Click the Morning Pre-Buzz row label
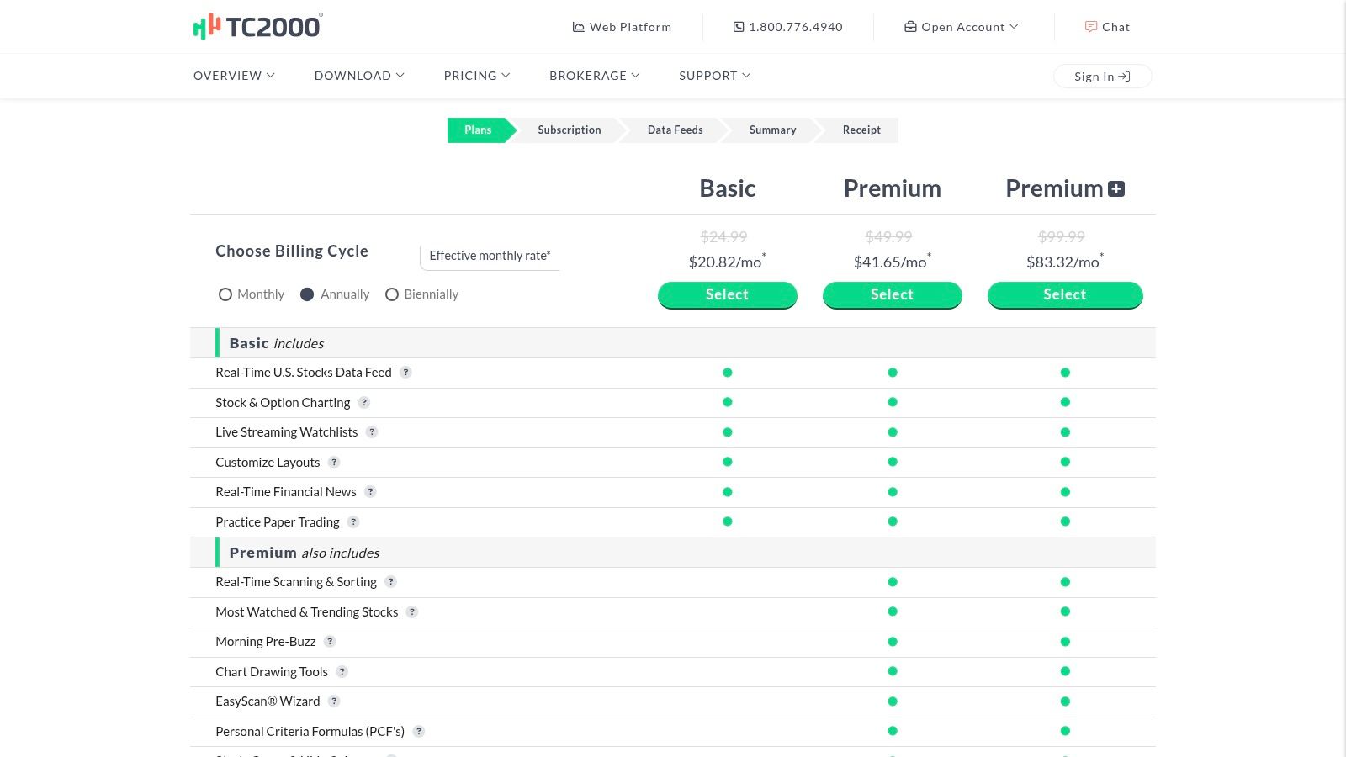The image size is (1346, 757). pyautogui.click(x=266, y=642)
